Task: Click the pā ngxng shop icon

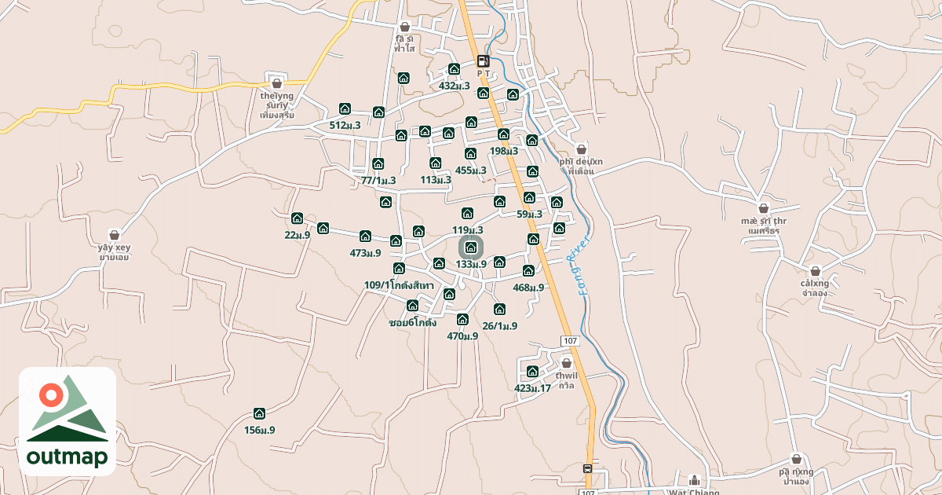Action: click(796, 459)
